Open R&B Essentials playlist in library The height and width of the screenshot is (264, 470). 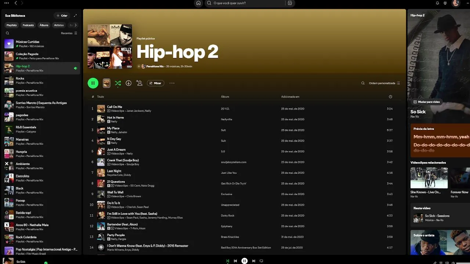42,129
